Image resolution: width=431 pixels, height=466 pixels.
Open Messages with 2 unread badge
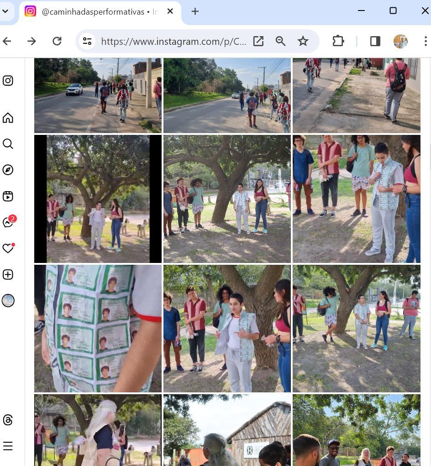[x=9, y=222]
